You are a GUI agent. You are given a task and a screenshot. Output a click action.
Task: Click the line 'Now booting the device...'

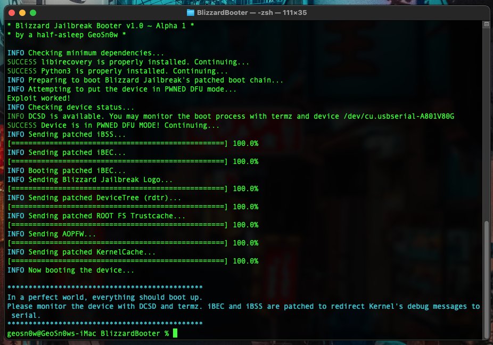(x=81, y=270)
